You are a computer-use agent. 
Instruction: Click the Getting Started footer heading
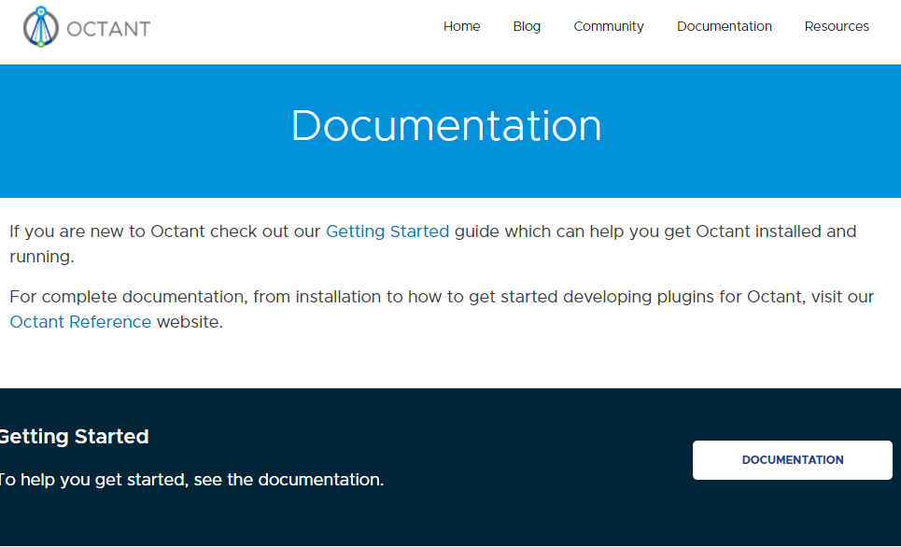point(74,437)
